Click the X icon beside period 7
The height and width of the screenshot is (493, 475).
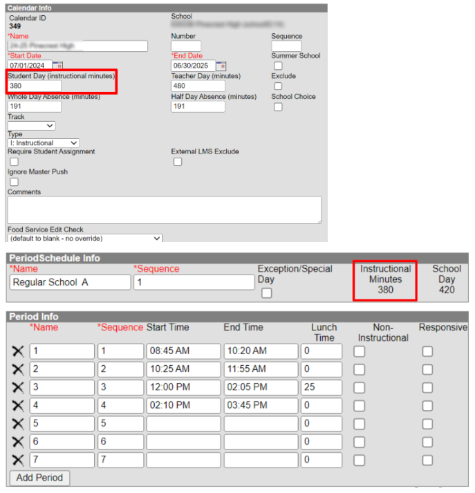[x=18, y=459]
